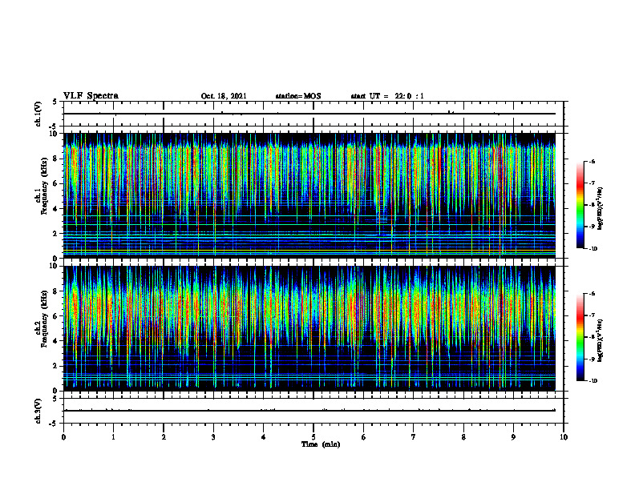Click the "ch.1(V)" vertical axis label

click(38, 114)
